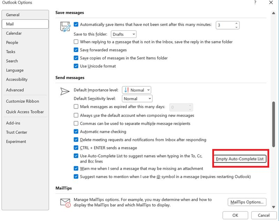Click the vertical scrollbar thumb
The width and height of the screenshot is (279, 221).
(x=273, y=124)
